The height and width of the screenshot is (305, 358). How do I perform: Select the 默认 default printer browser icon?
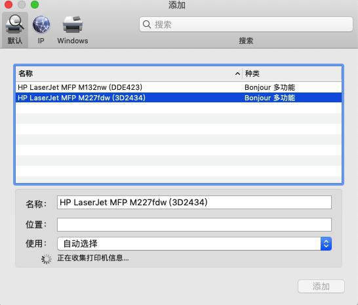(x=15, y=30)
